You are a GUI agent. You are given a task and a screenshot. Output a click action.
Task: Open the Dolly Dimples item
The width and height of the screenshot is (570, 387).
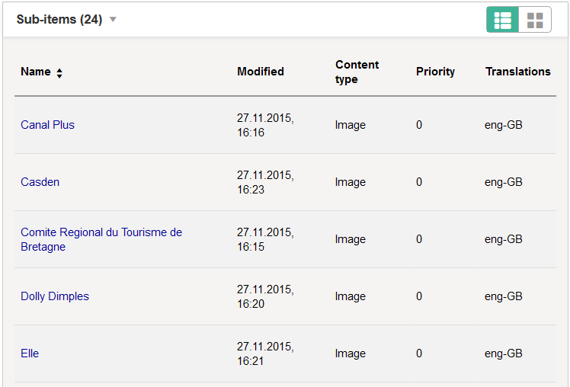pos(55,296)
